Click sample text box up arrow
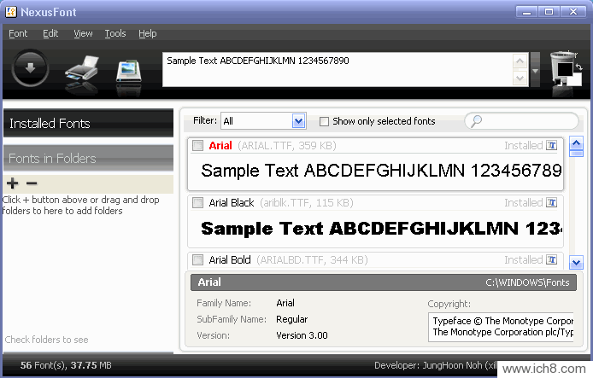The image size is (593, 378). [x=520, y=61]
